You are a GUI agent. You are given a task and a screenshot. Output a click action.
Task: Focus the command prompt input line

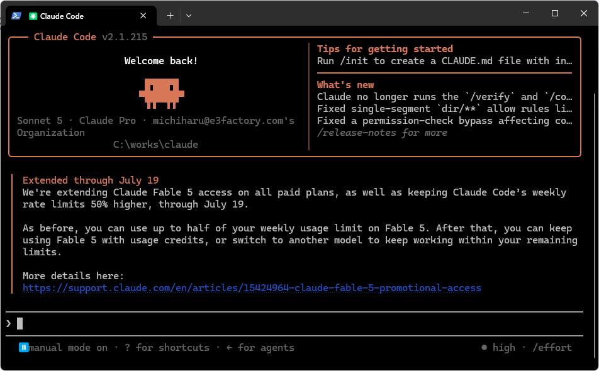coord(294,324)
